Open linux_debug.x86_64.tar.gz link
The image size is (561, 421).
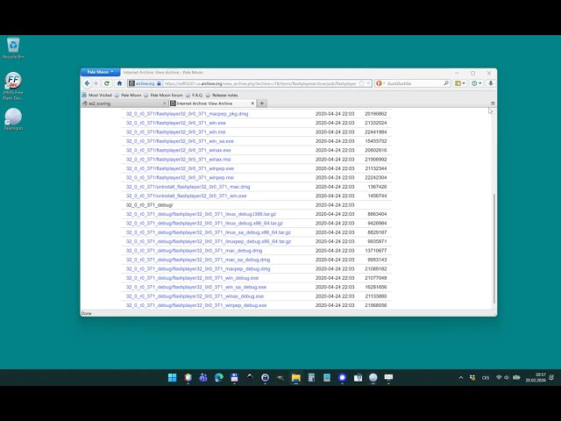(204, 224)
